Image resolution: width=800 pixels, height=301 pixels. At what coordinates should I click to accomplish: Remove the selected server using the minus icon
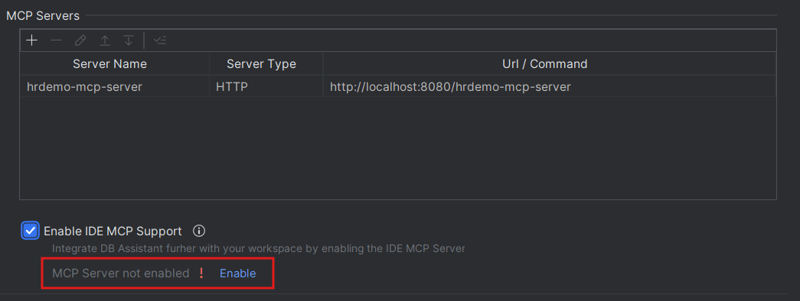[x=56, y=40]
